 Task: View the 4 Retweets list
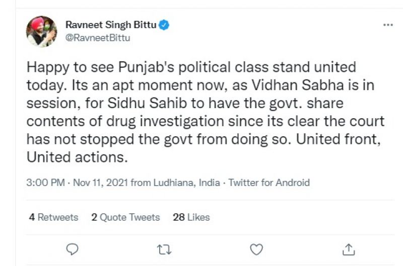point(53,217)
